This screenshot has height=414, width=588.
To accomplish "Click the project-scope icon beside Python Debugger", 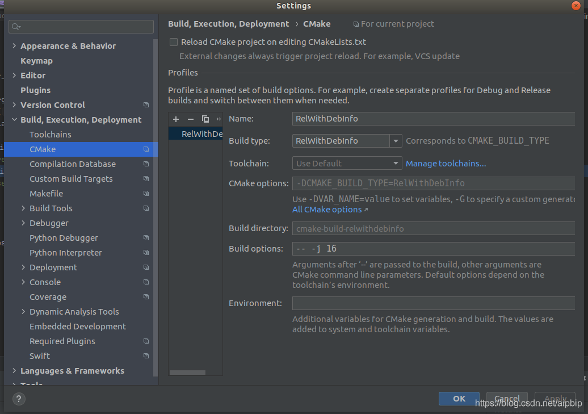I will click(x=146, y=238).
